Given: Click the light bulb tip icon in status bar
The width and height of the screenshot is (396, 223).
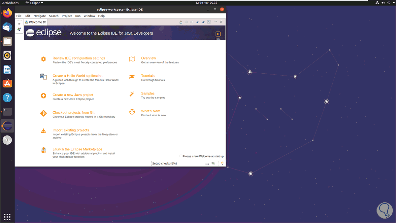Looking at the screenshot, I should tap(222, 163).
